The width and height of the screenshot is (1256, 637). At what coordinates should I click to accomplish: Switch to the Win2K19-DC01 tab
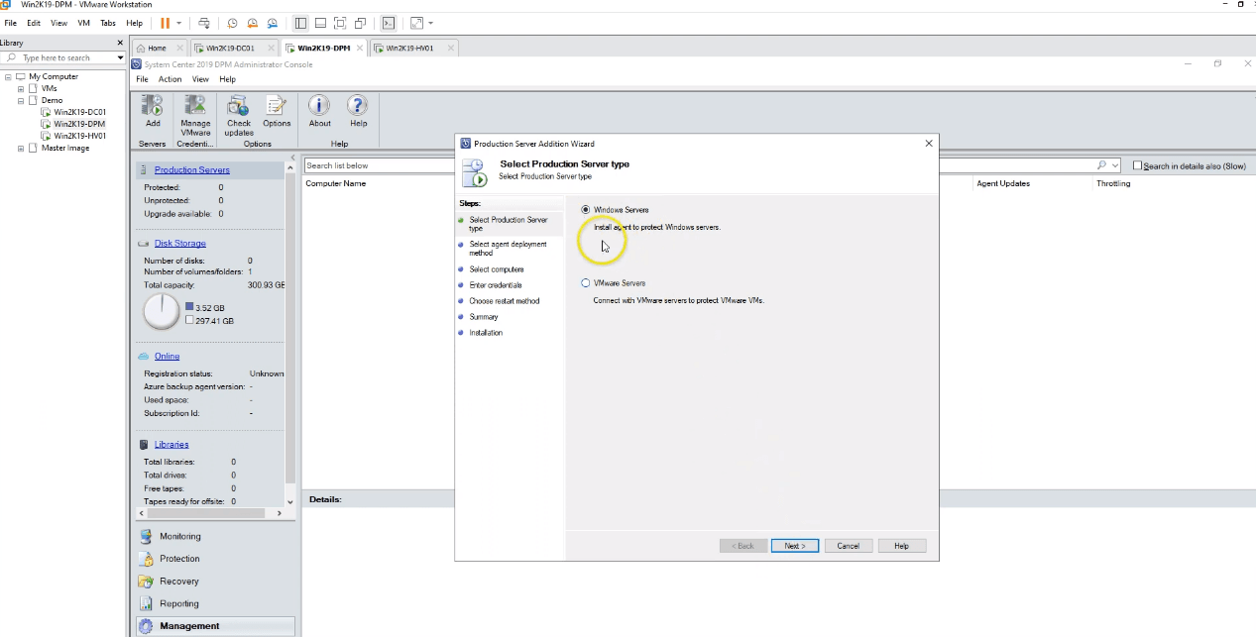tap(230, 48)
